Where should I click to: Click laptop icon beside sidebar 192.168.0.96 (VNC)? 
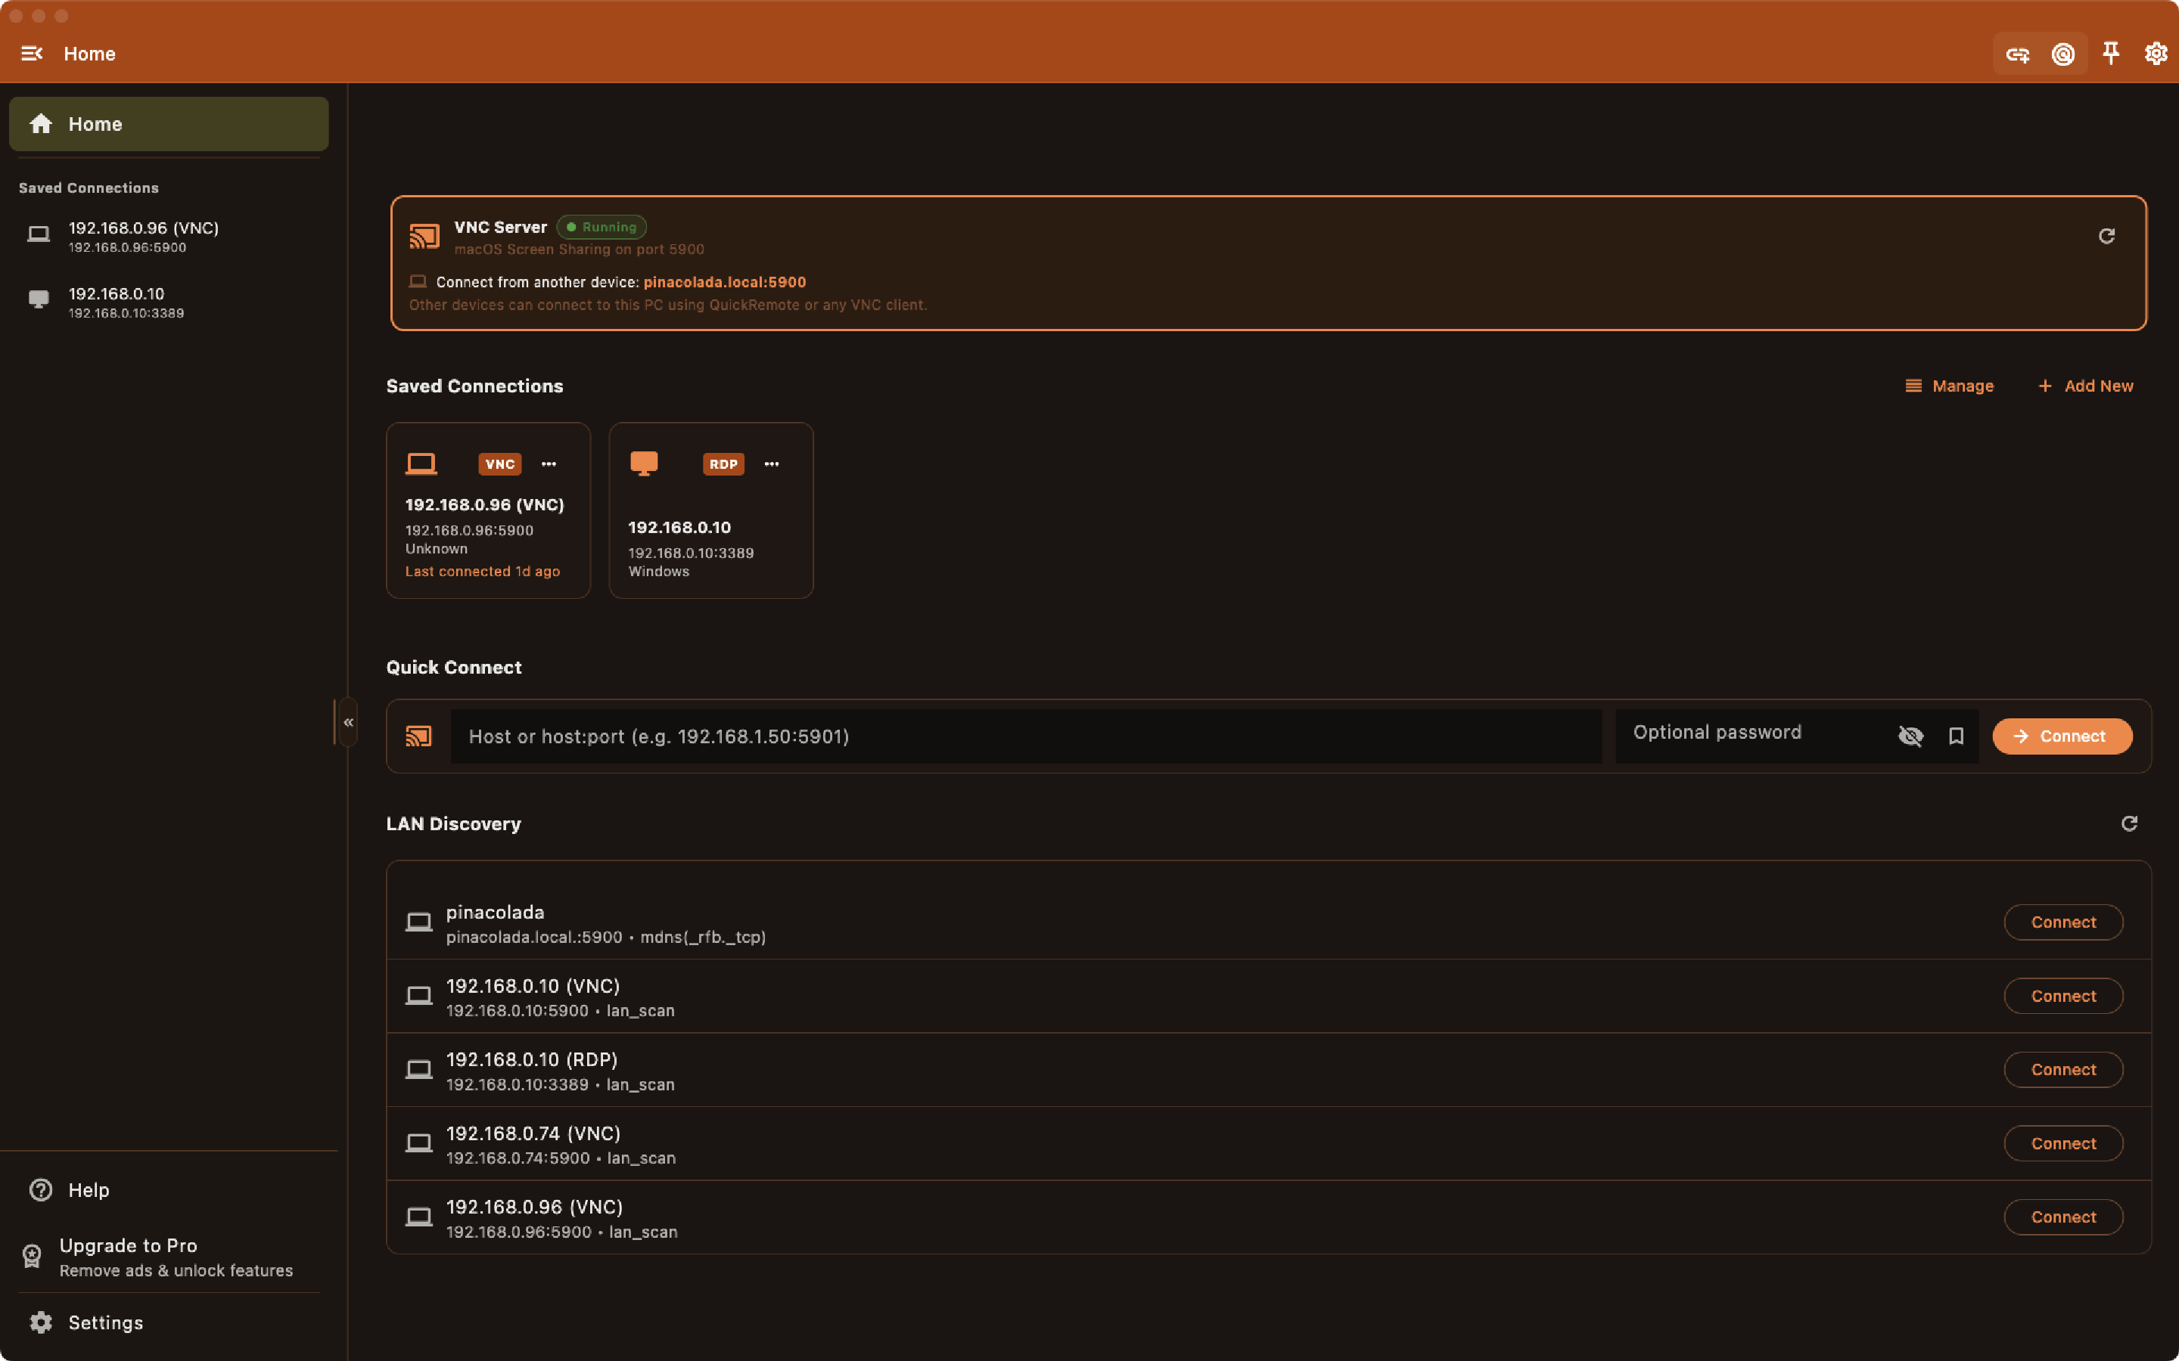click(x=39, y=235)
